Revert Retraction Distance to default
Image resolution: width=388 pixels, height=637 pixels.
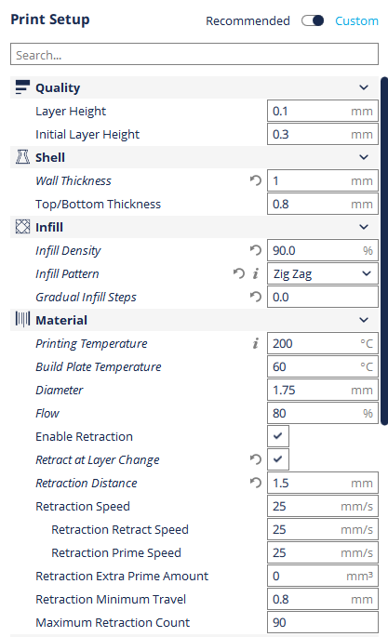(256, 483)
